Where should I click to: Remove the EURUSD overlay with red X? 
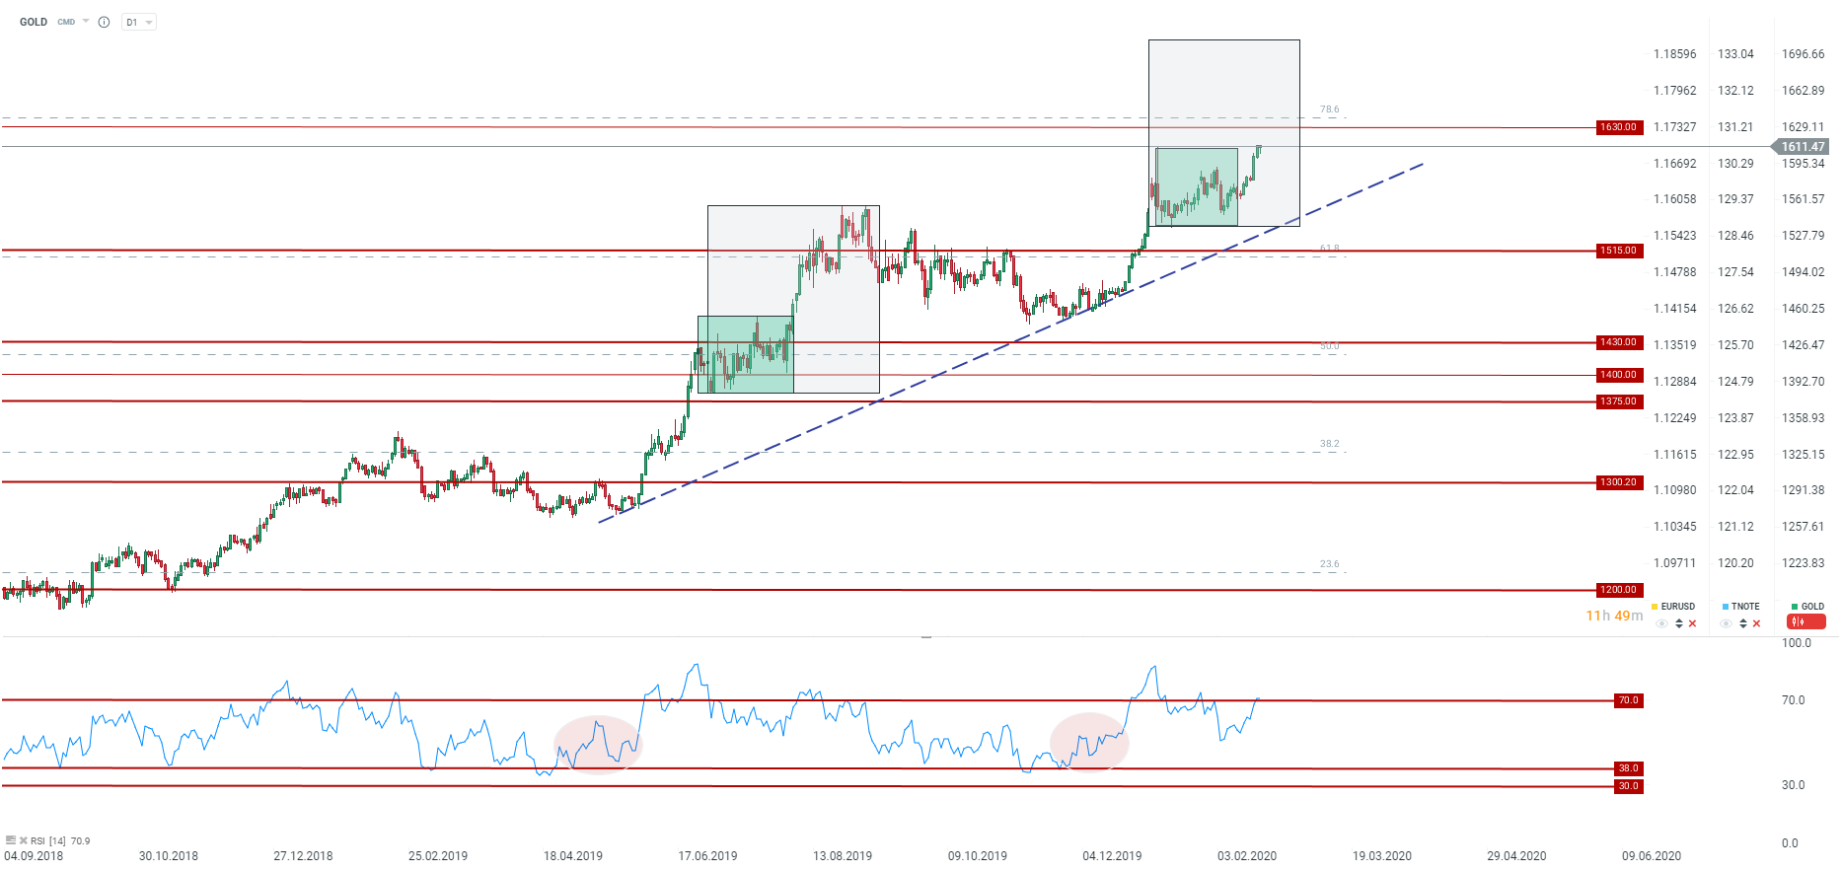click(x=1693, y=623)
